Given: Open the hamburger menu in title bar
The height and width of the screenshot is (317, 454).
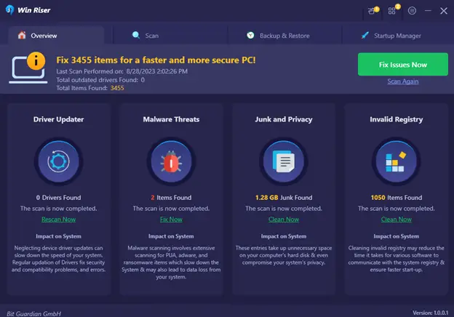Looking at the screenshot, I should click(x=412, y=11).
